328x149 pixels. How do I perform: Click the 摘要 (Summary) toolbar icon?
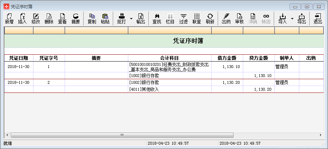click(75, 18)
